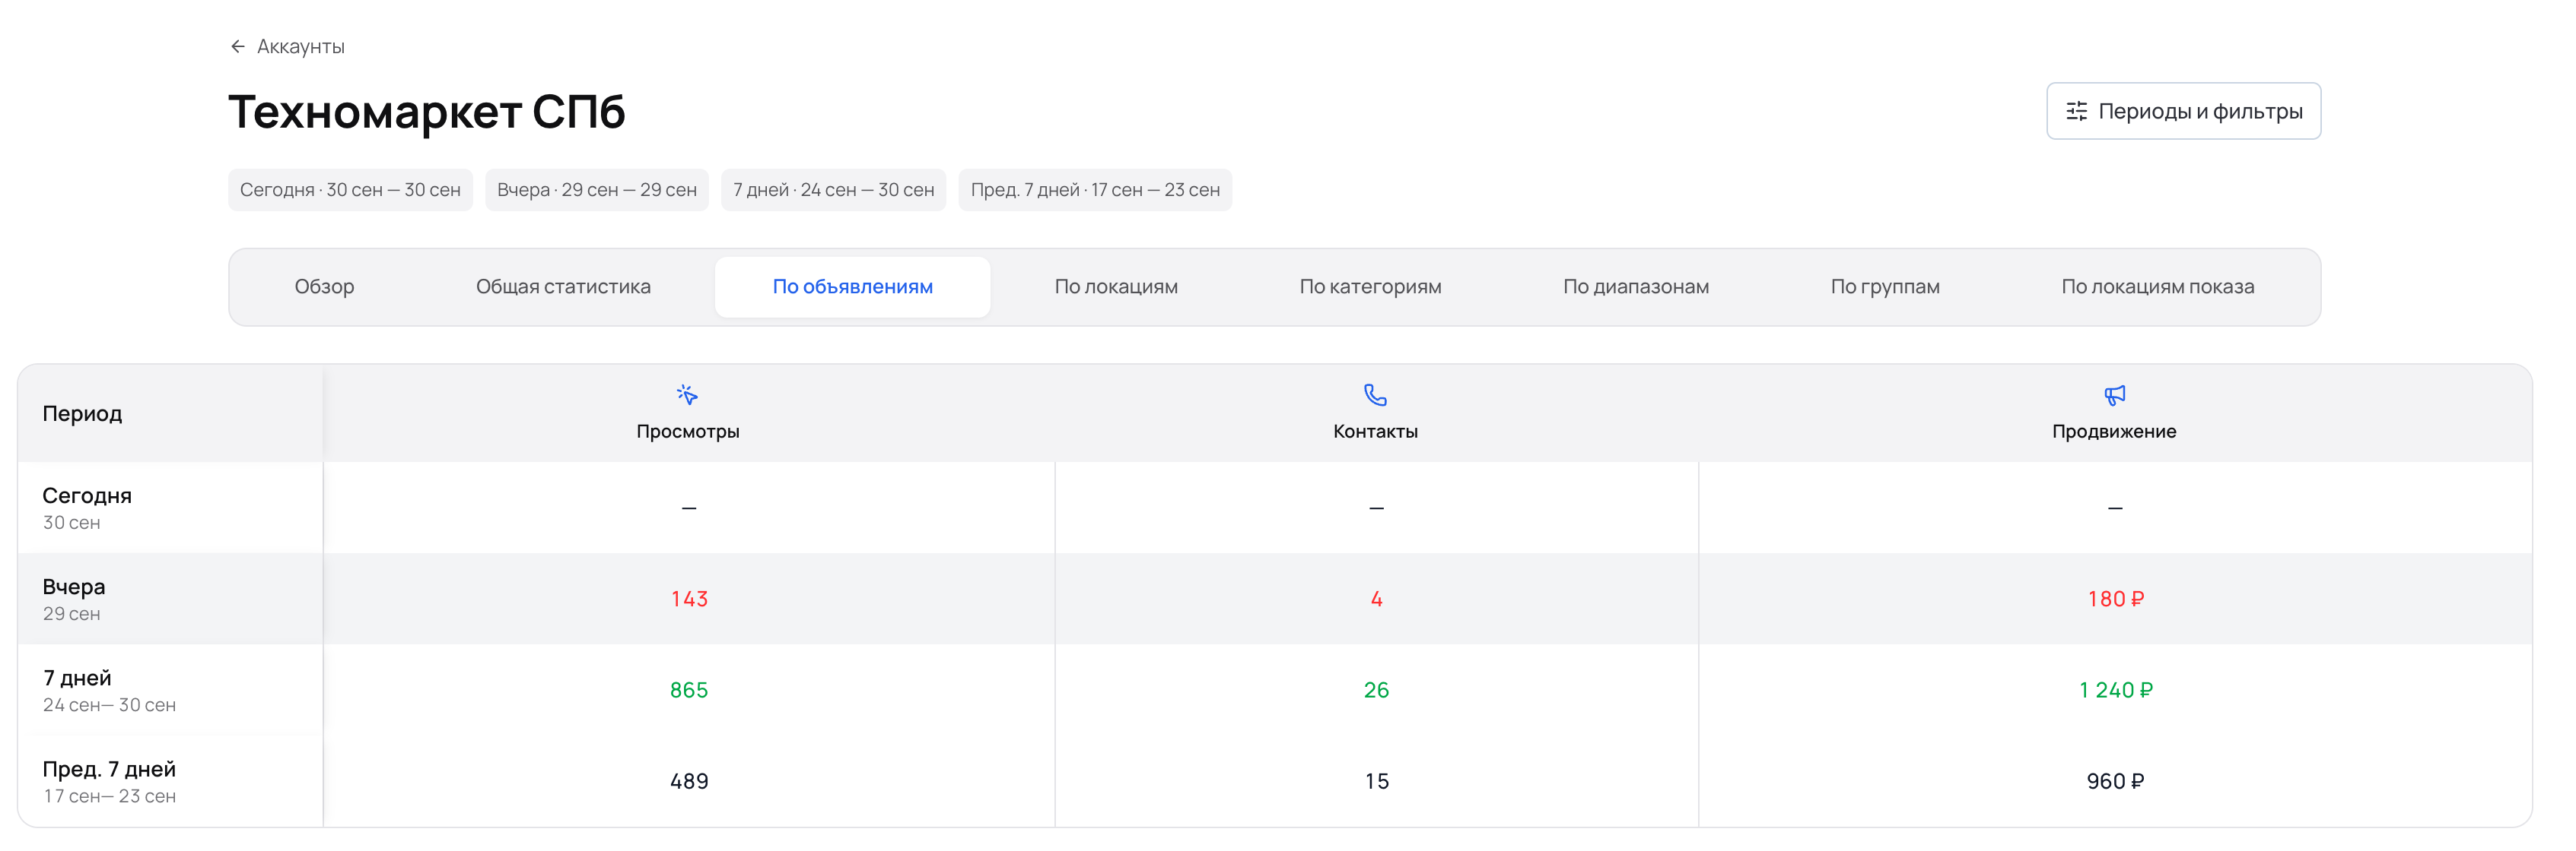2576x851 pixels.
Task: Open the Общая статистика tab
Action: (x=563, y=286)
